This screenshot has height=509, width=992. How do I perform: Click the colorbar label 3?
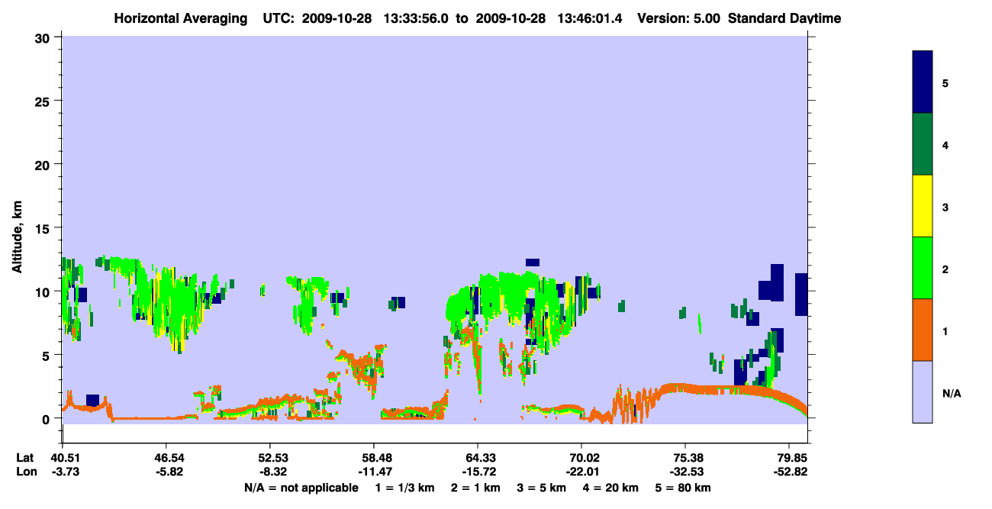pyautogui.click(x=945, y=207)
